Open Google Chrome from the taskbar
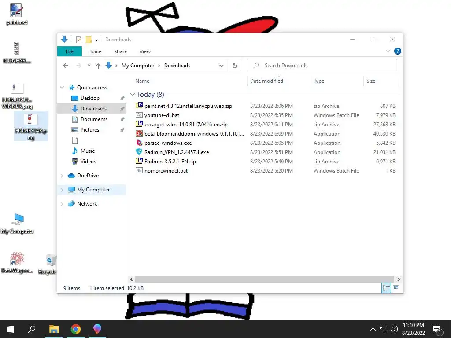Screen dimensions: 451x338 76,329
